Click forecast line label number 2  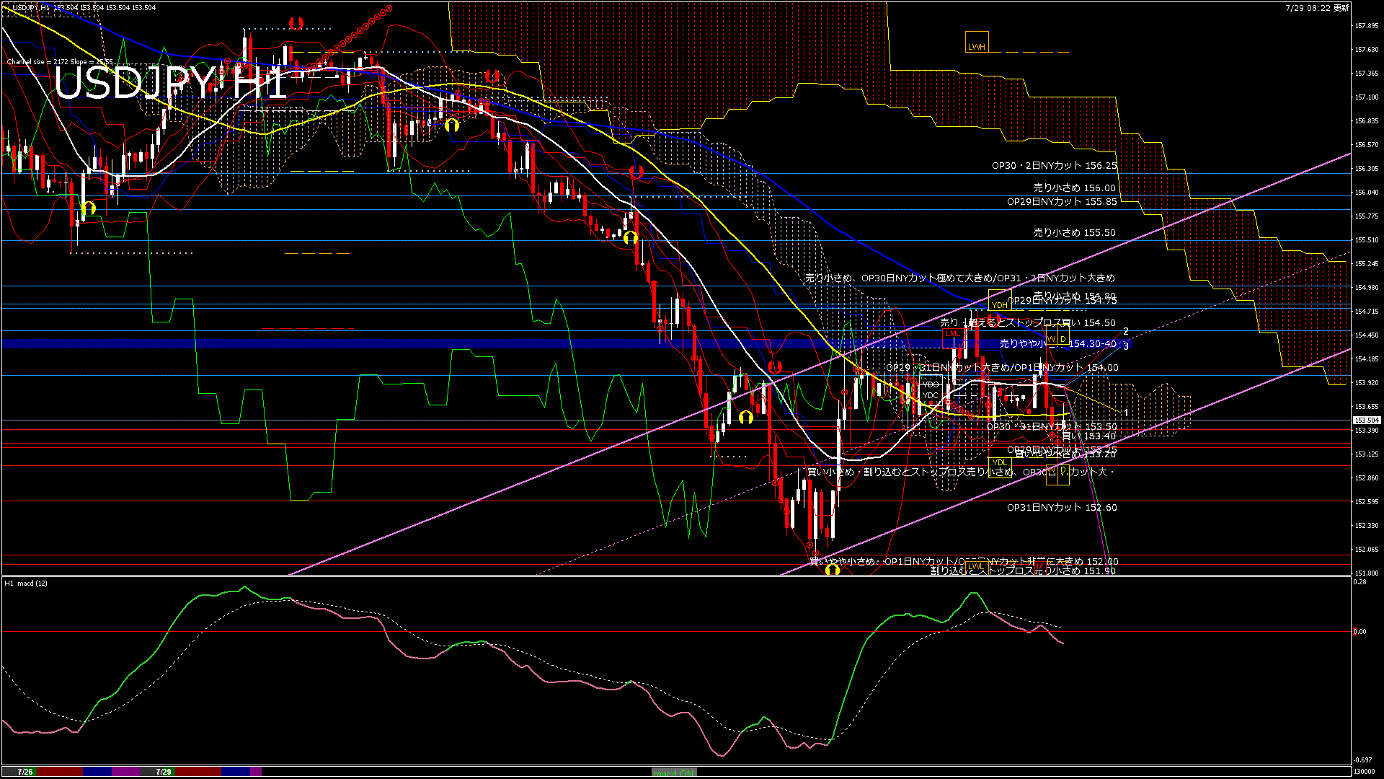click(1126, 331)
